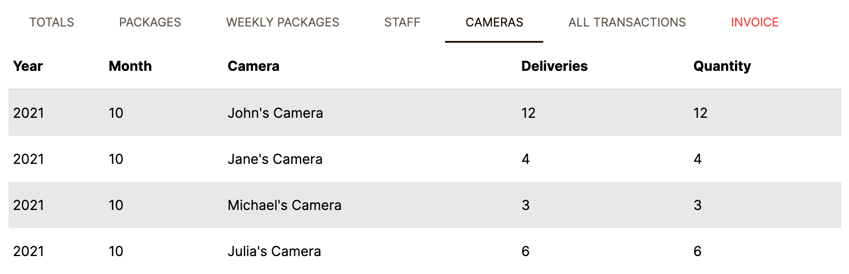Viewport: 849px width, 274px height.
Task: Click the Year column header
Action: coord(28,66)
